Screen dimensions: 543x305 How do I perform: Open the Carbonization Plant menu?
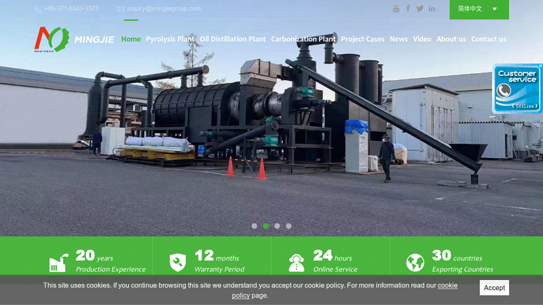[x=303, y=39]
